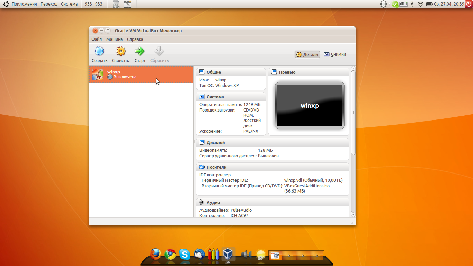473x266 pixels.
Task: Open the Система section header link
Action: [215, 97]
